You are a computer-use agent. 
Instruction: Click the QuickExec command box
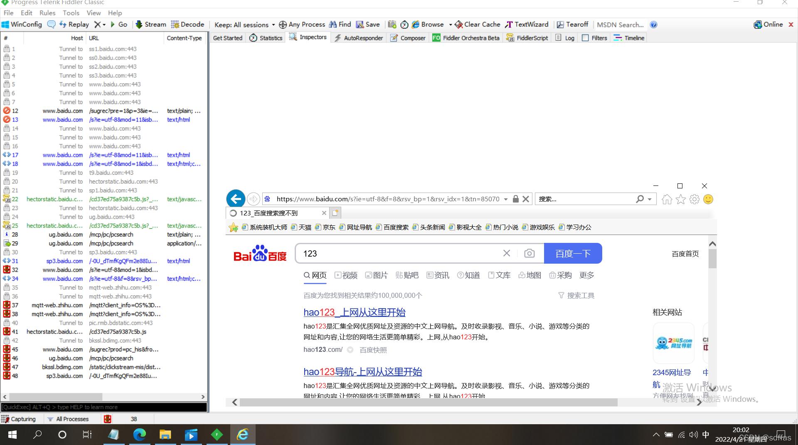104,407
